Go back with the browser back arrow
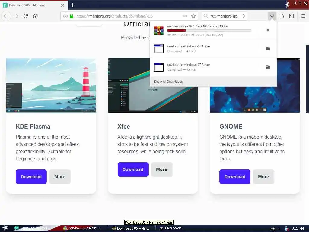The width and height of the screenshot is (309, 232). pyautogui.click(x=6, y=16)
